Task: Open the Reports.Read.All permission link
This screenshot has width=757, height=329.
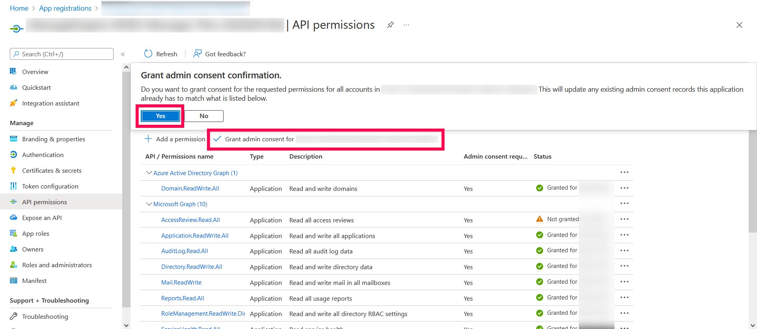Action: pos(183,298)
